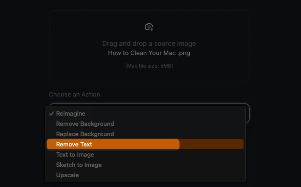Pick Upscale from the action list
Screen dimensions: 301x187
pyautogui.click(x=67, y=175)
